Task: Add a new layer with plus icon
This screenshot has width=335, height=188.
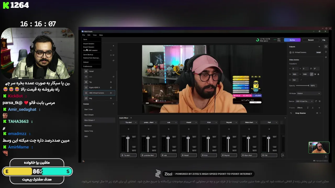Action: pos(113,46)
